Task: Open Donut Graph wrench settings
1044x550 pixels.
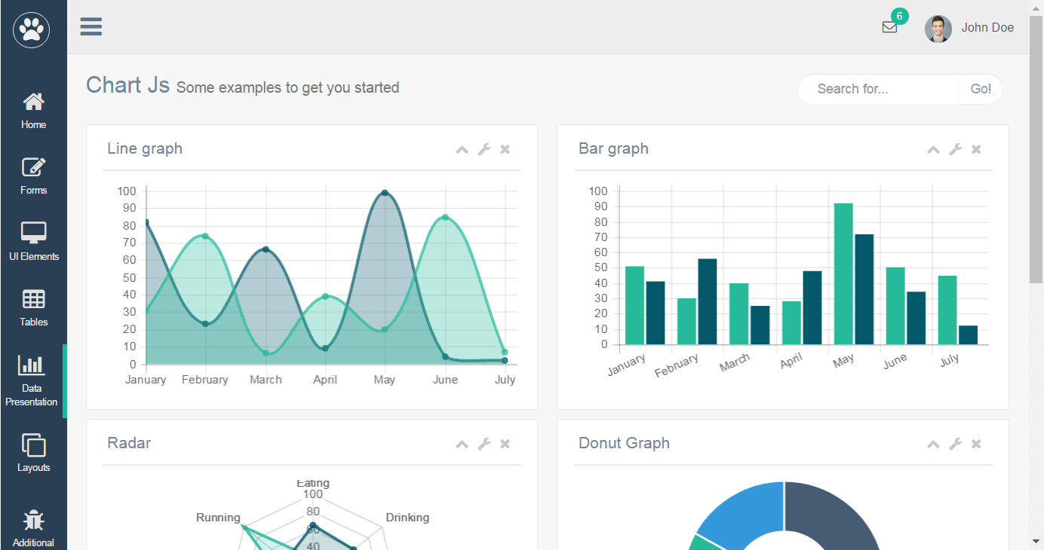Action: point(956,444)
